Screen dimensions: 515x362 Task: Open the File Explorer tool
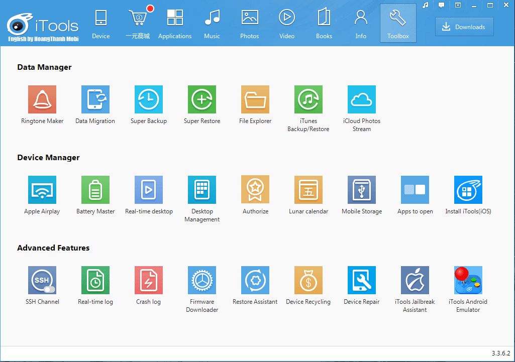point(255,99)
